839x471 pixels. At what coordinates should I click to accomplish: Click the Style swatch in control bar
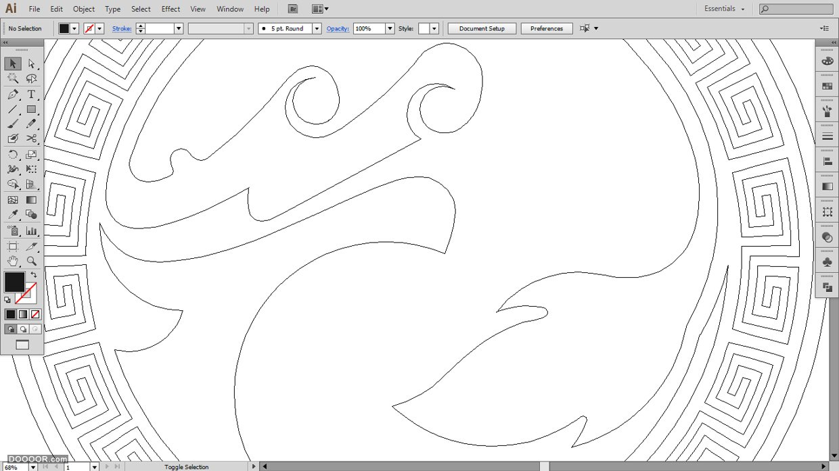424,28
